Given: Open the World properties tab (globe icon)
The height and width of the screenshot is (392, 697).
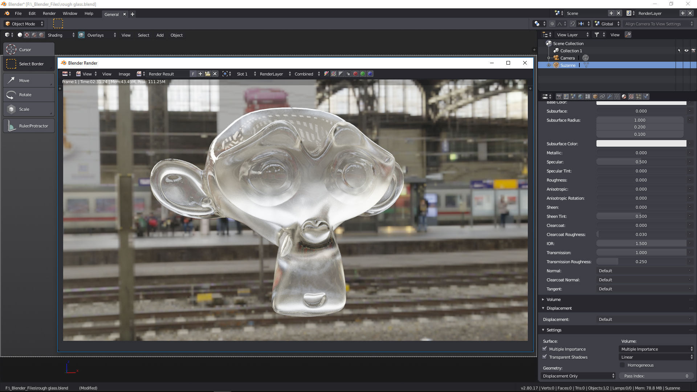Looking at the screenshot, I should click(x=580, y=97).
